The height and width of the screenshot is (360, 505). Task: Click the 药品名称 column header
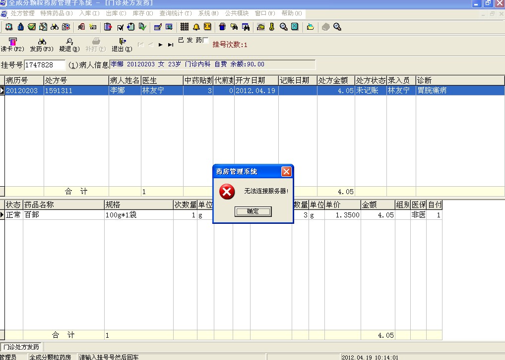[x=64, y=205]
